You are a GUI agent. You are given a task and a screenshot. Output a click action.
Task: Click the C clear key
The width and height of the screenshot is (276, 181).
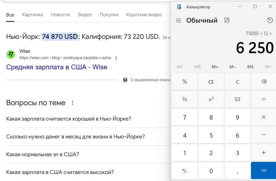(x=237, y=81)
